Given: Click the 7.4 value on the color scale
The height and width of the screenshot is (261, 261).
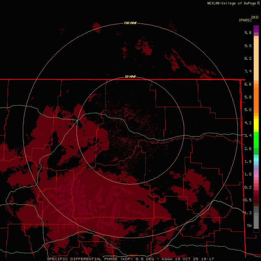Looking at the screenshot, I should pyautogui.click(x=248, y=71).
